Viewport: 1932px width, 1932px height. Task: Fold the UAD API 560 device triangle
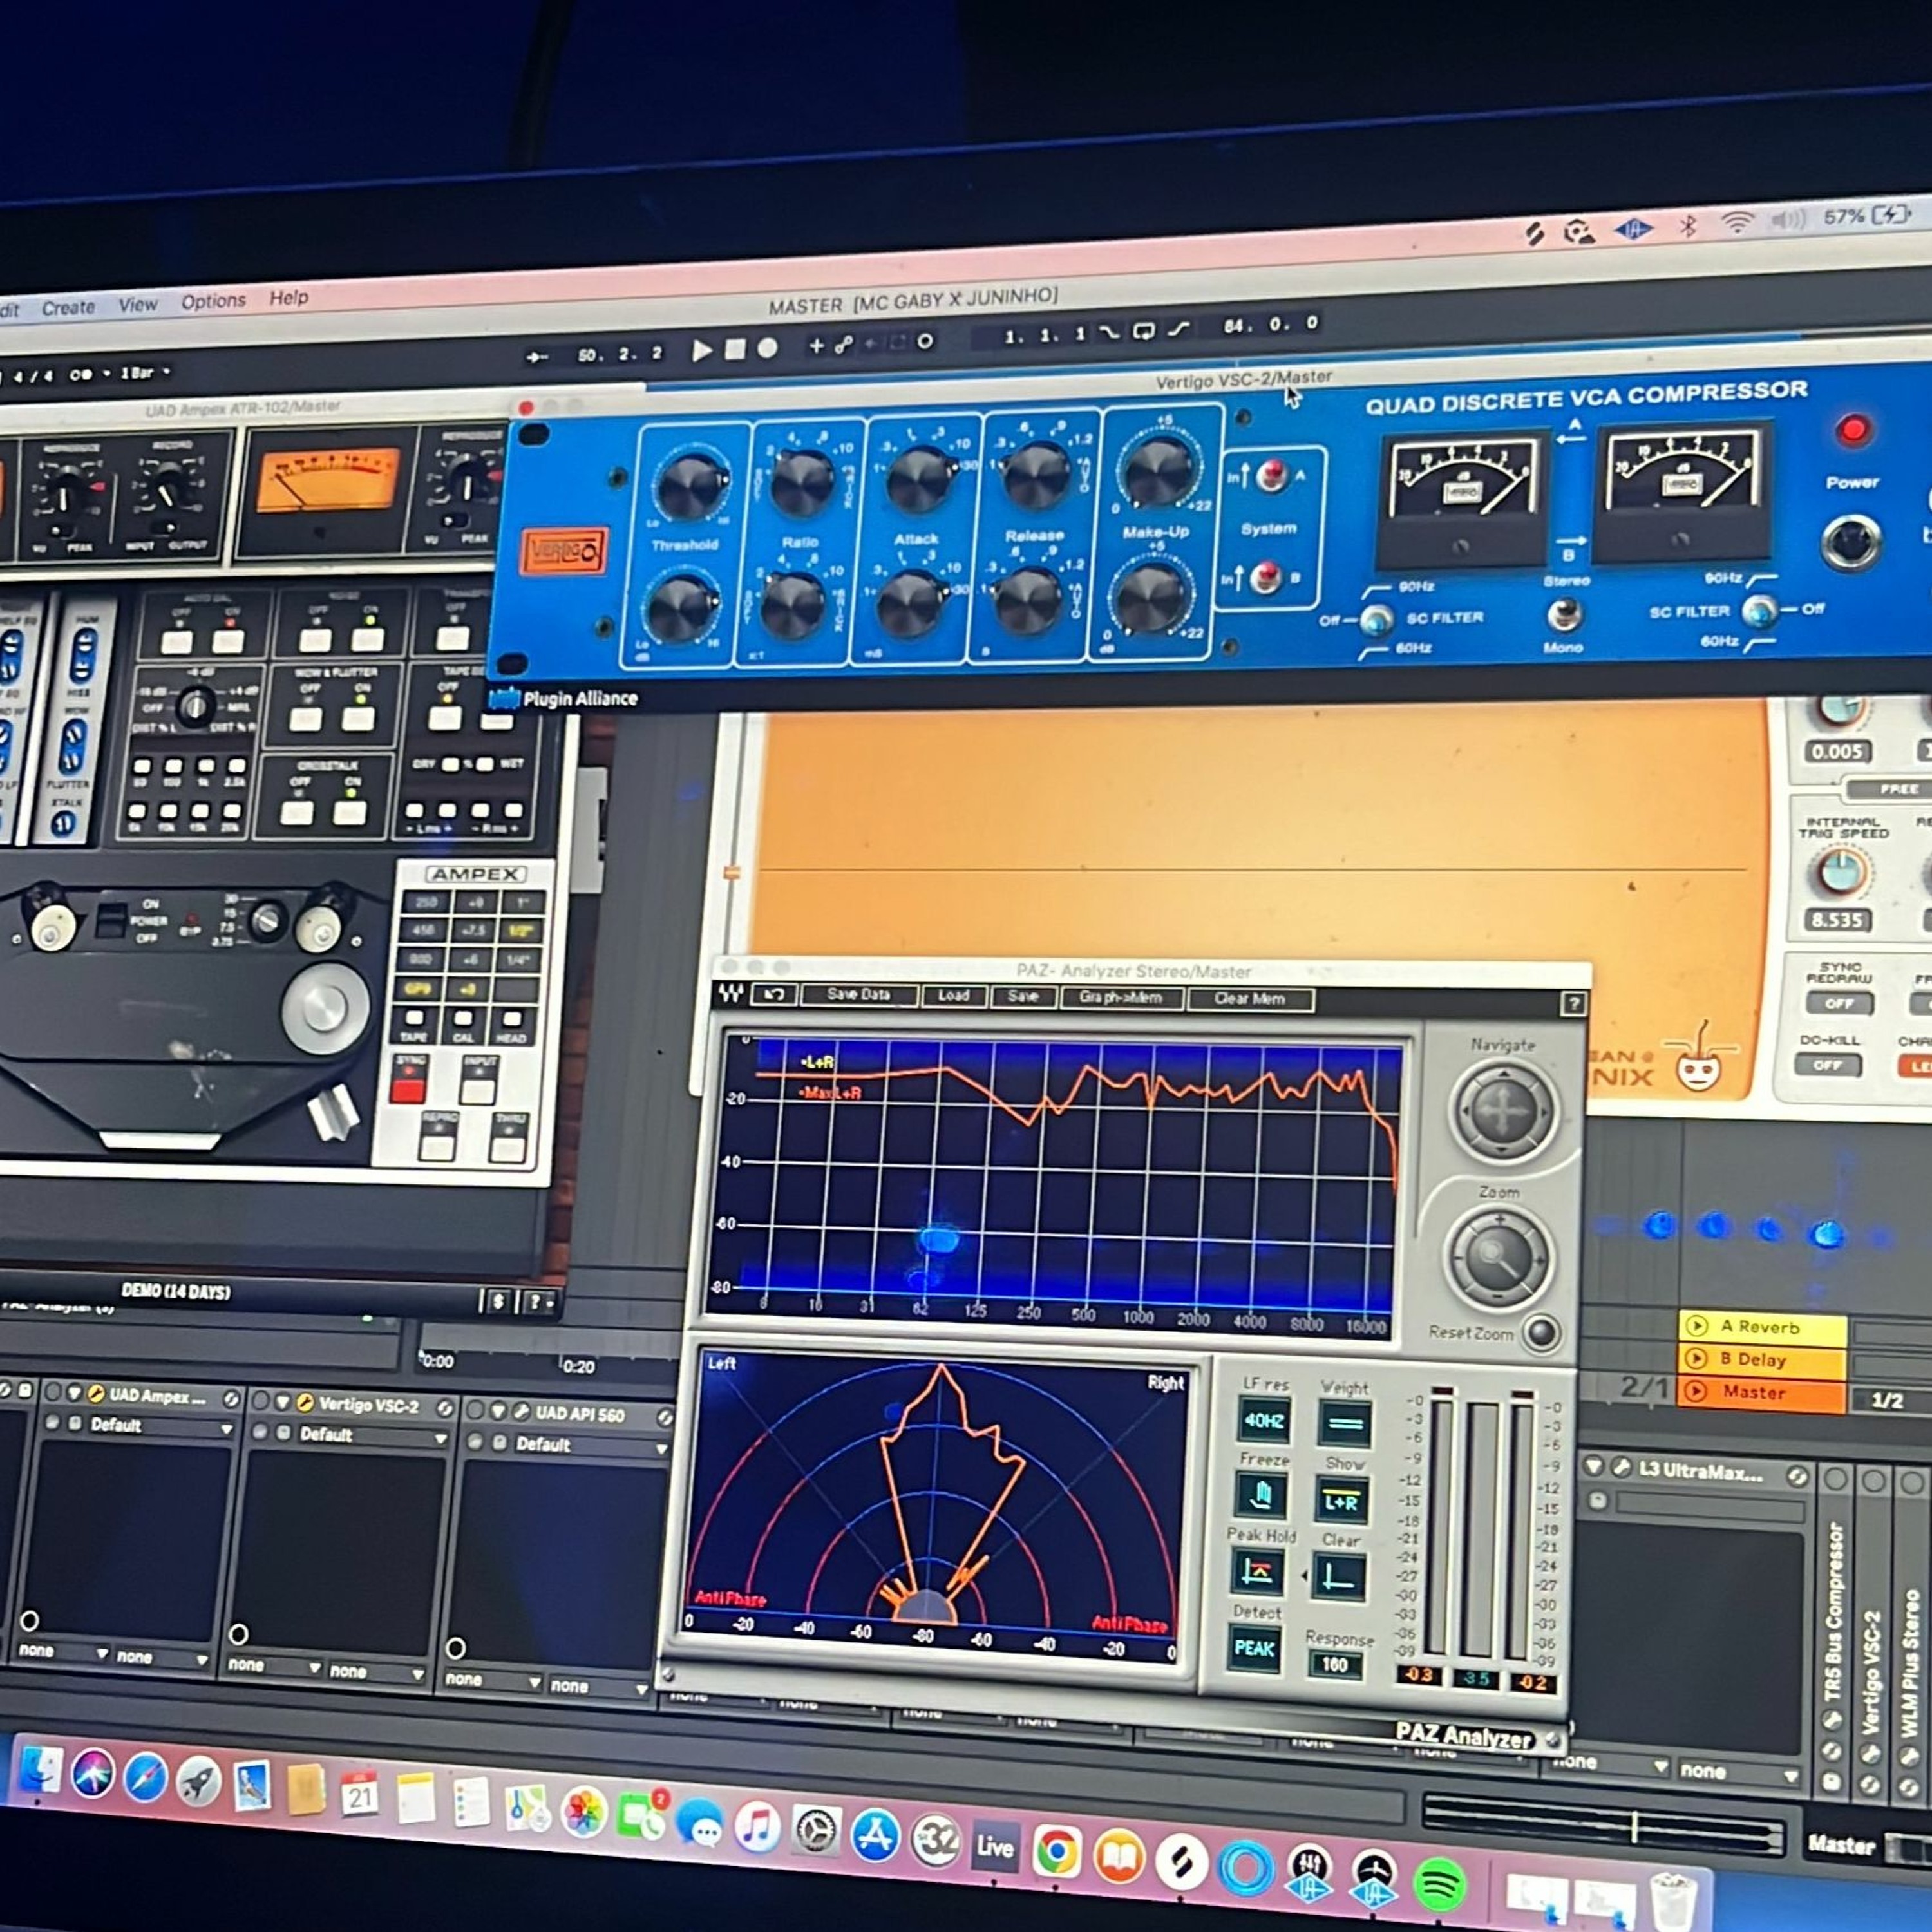point(498,1411)
